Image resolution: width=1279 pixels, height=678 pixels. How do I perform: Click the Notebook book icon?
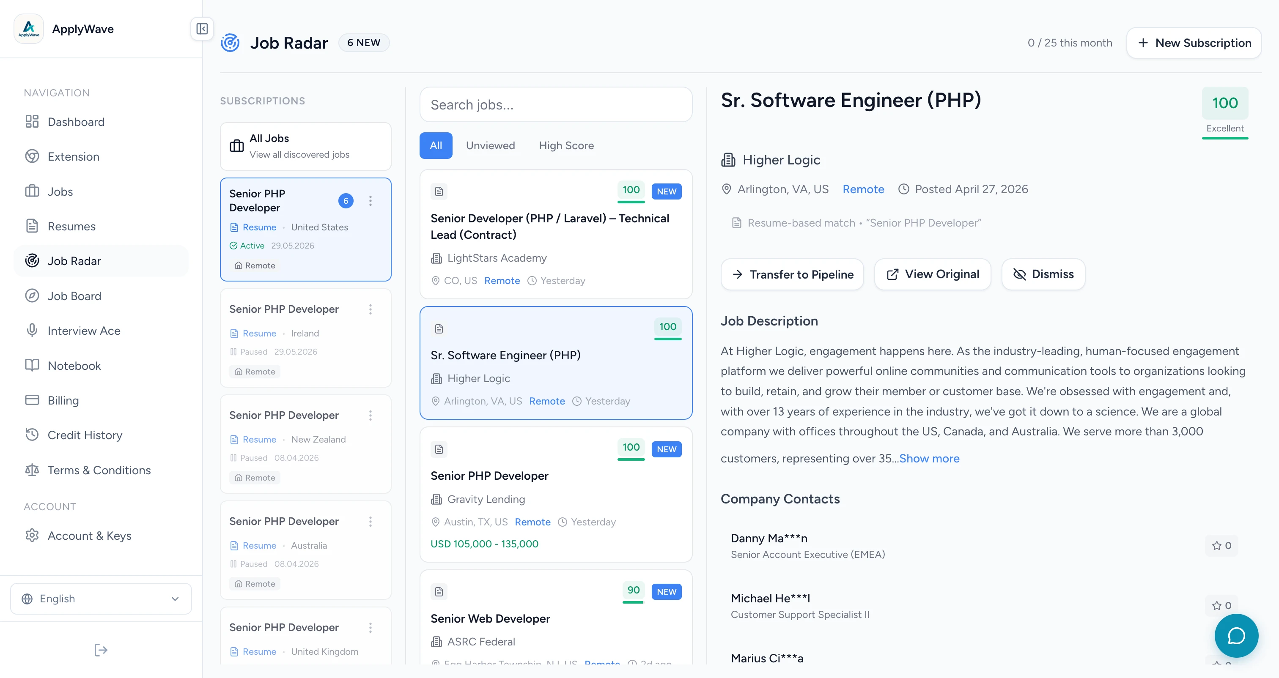pos(32,365)
